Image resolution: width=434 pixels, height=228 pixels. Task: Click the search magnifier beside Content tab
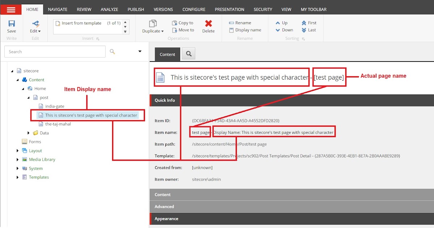coord(188,54)
